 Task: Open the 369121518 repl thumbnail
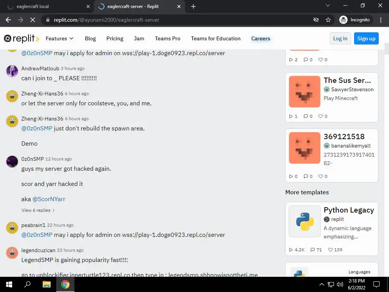304,148
